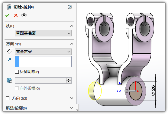The image size is (168, 114).
Task: Enable the 反侧切除(F) checkbox
Action: pyautogui.click(x=17, y=72)
